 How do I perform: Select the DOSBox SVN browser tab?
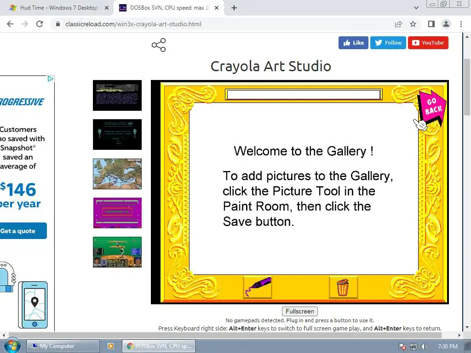[x=170, y=8]
